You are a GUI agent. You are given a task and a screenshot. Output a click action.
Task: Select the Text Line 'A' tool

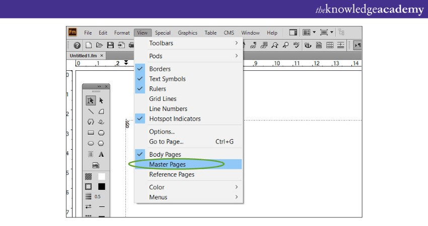(x=101, y=154)
